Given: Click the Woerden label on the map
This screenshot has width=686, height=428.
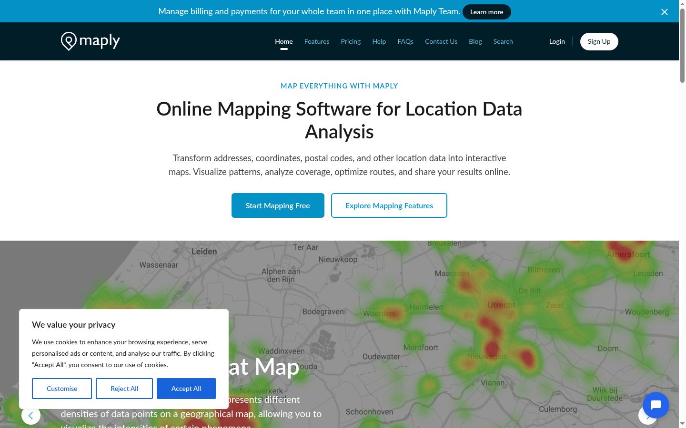Looking at the screenshot, I should [x=379, y=313].
